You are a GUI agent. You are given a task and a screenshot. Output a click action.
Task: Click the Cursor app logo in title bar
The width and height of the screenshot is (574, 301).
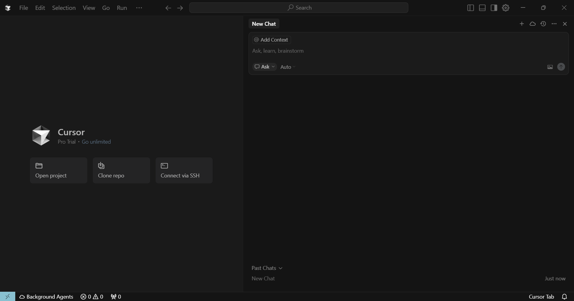[8, 8]
